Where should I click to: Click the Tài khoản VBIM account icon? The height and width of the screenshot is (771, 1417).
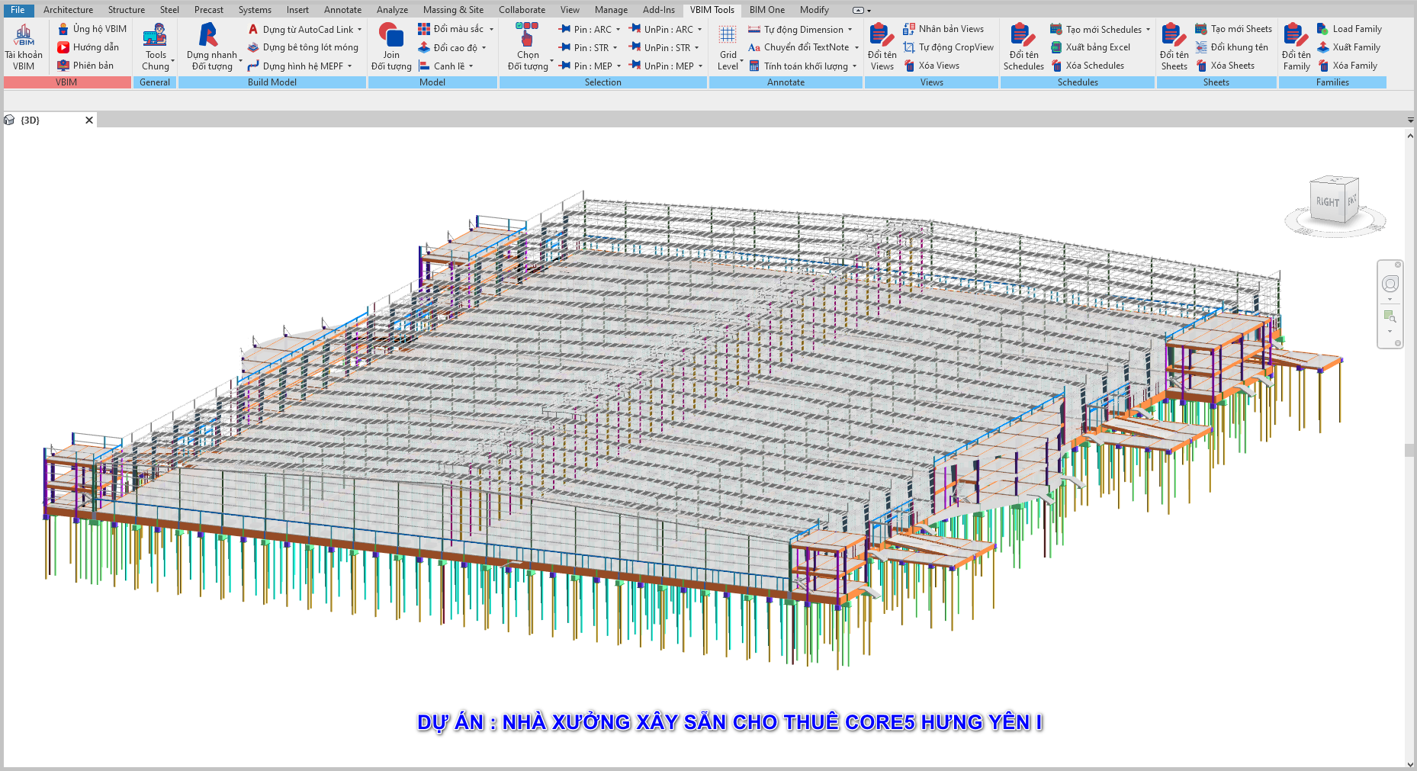coord(24,35)
